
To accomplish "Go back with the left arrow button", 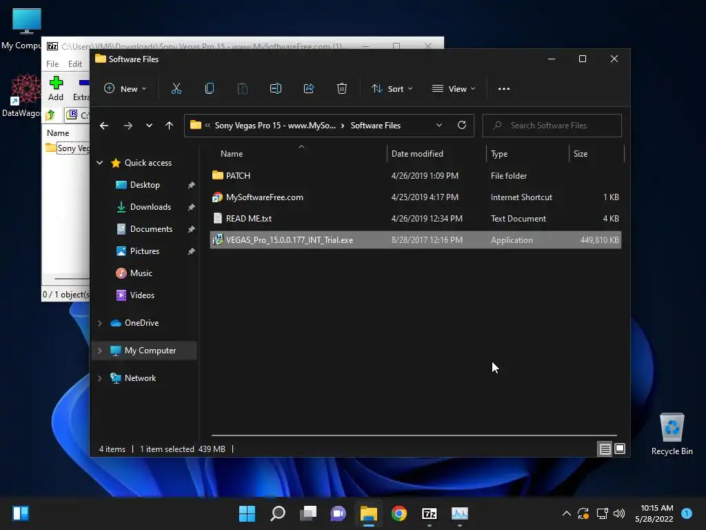I will click(x=104, y=126).
